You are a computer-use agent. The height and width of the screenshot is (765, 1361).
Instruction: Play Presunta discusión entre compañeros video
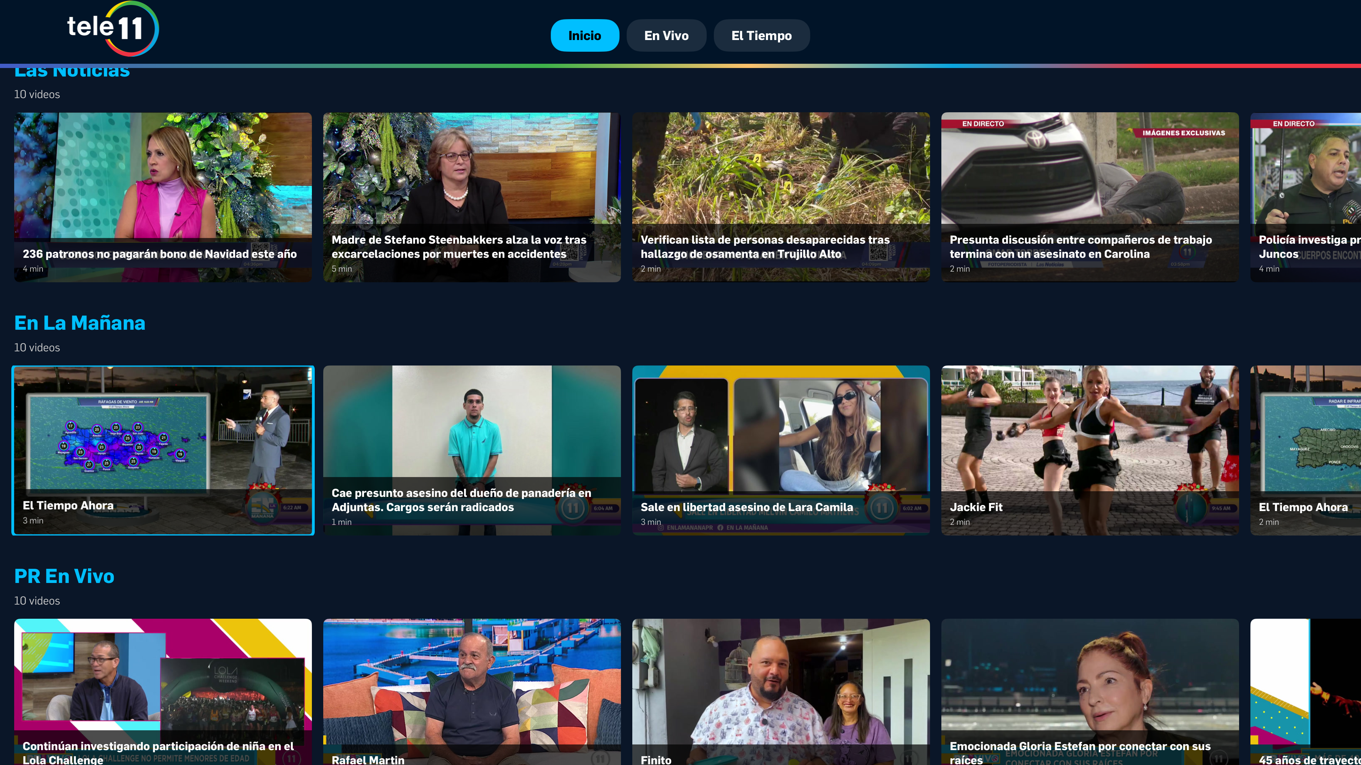pyautogui.click(x=1090, y=197)
